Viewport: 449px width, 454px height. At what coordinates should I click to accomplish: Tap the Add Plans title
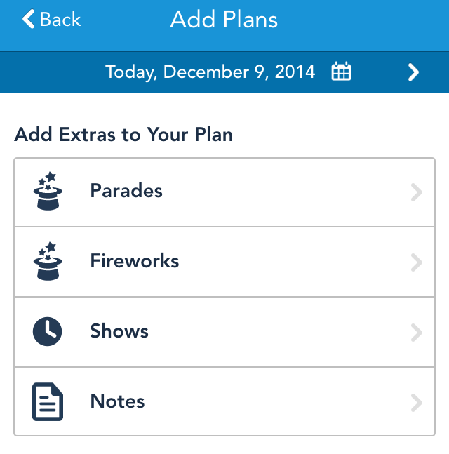(224, 20)
